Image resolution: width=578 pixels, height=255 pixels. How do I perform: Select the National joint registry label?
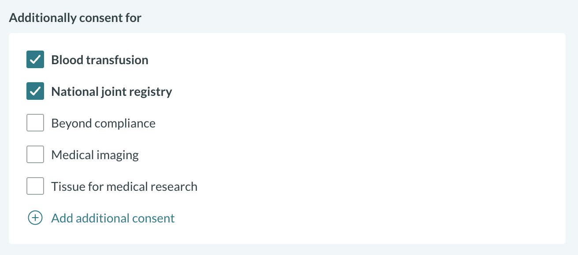click(111, 91)
